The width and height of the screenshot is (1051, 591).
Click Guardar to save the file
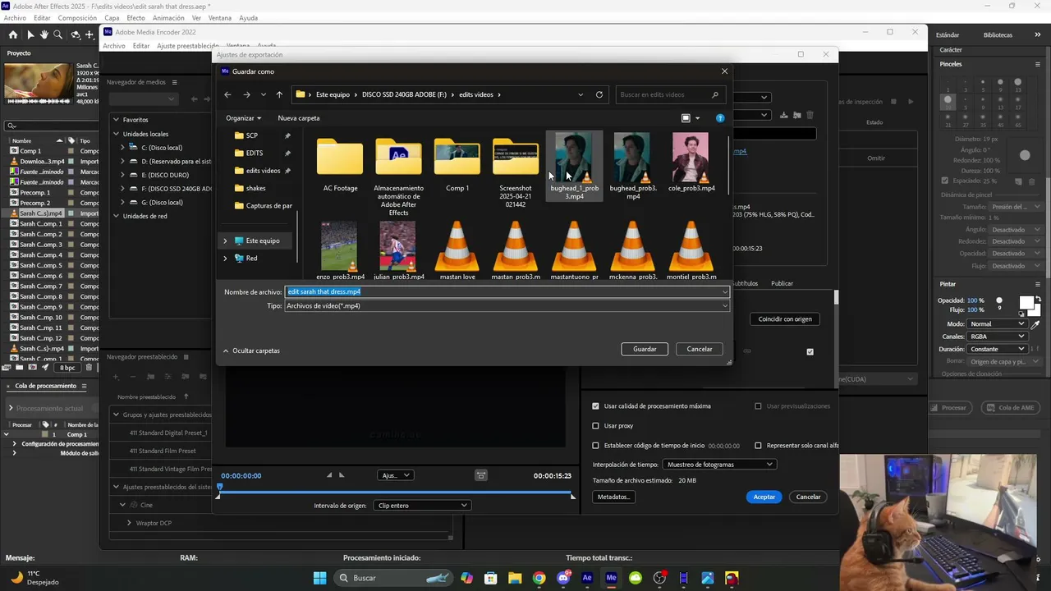[645, 349]
